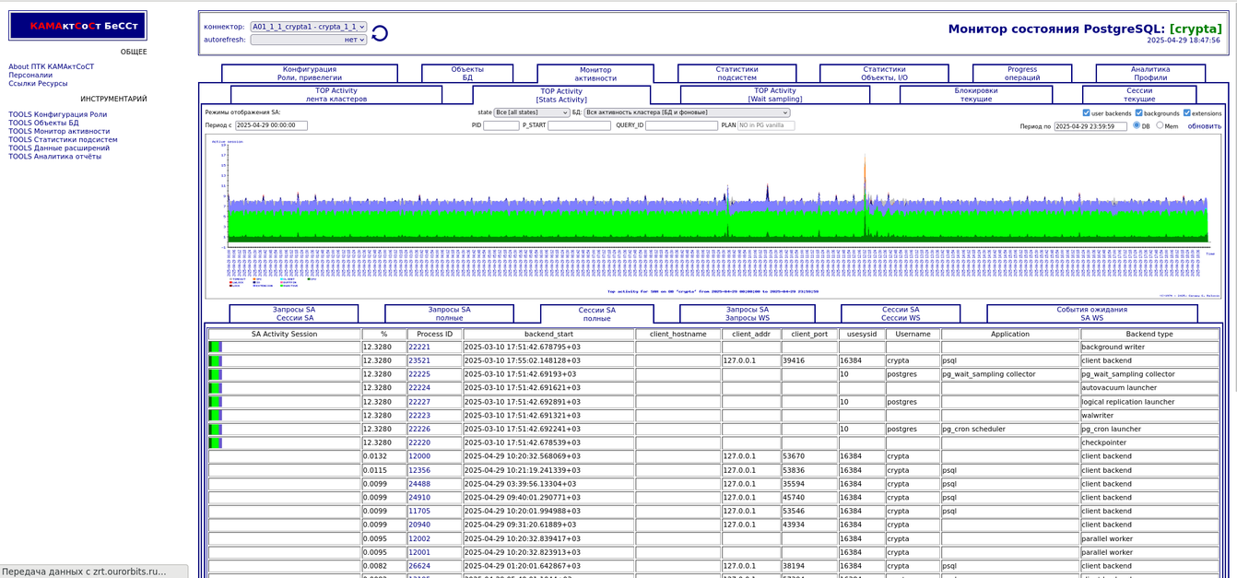The width and height of the screenshot is (1237, 578).
Task: Toggle the user backends checkbox
Action: 1086,113
